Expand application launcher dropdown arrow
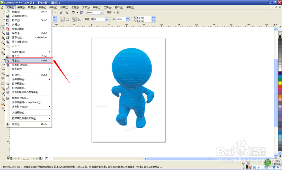 tap(77, 13)
